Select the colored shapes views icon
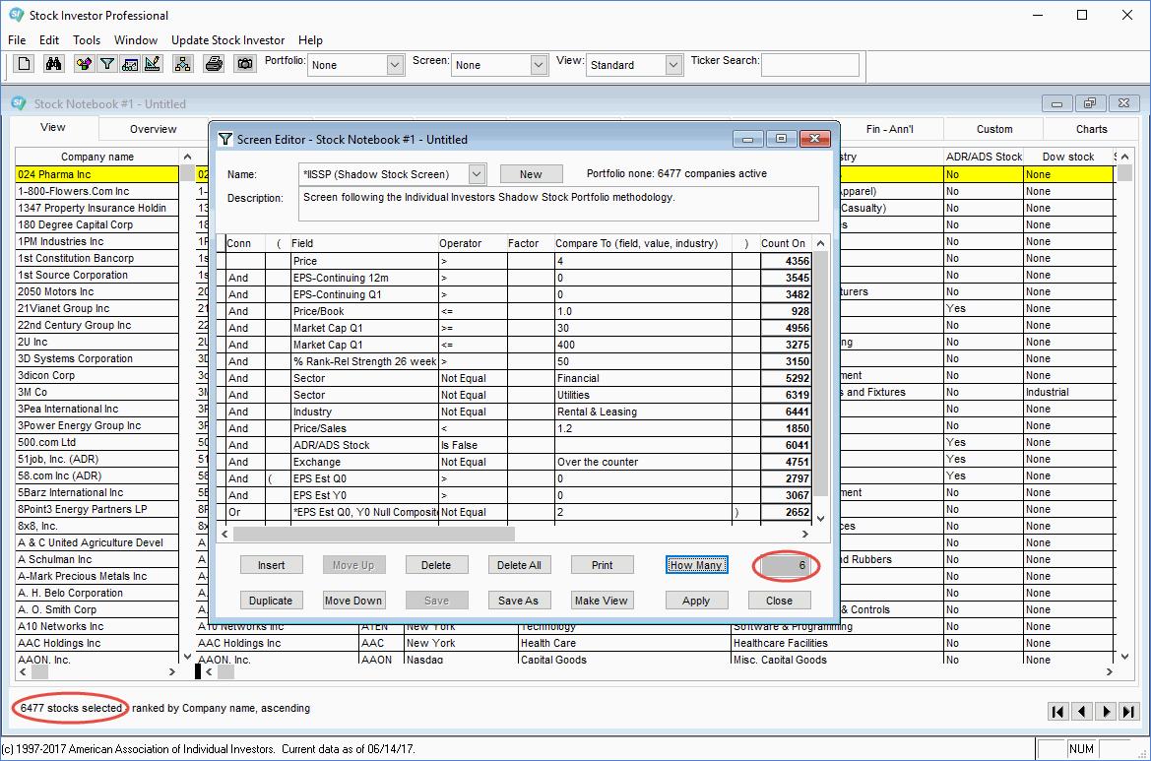Image resolution: width=1151 pixels, height=761 pixels. (83, 63)
